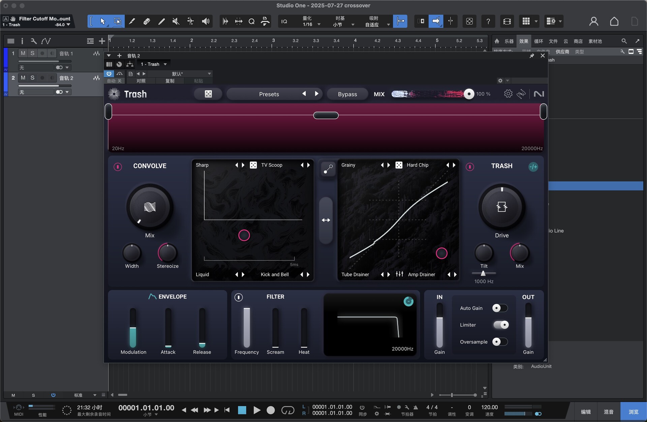
Task: Click the Bypass button
Action: [347, 94]
